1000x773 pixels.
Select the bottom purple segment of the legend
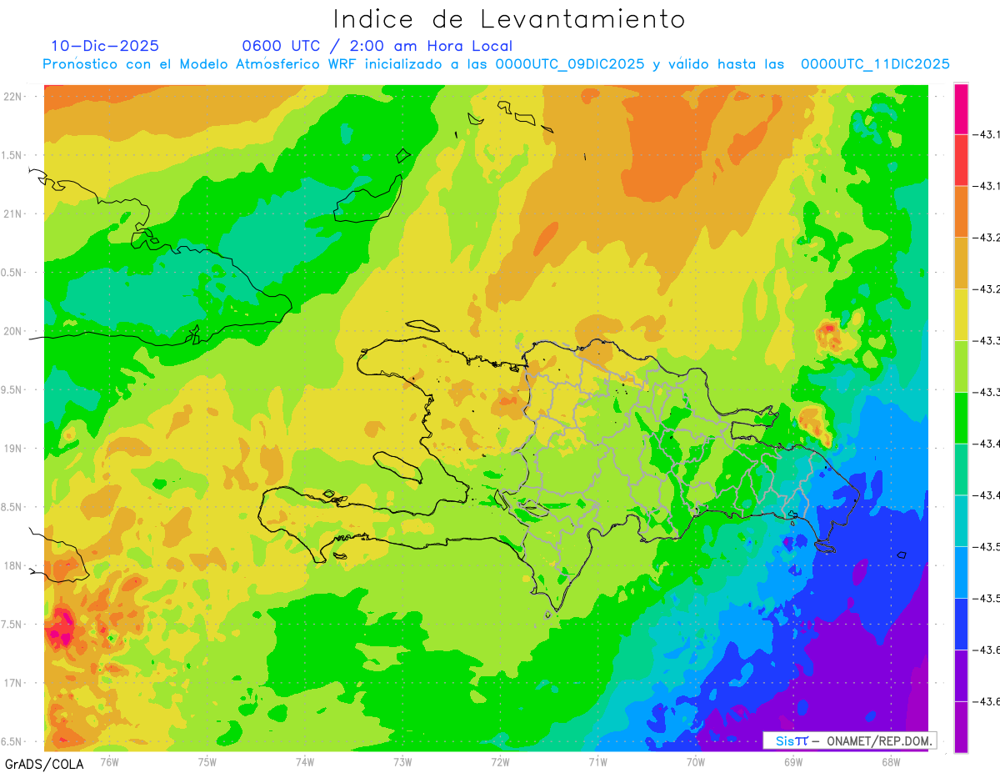pyautogui.click(x=961, y=727)
